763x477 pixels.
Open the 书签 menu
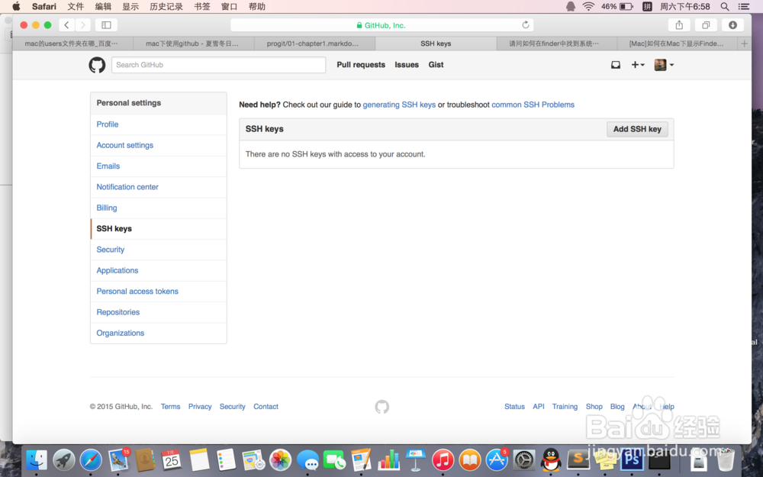tap(202, 7)
